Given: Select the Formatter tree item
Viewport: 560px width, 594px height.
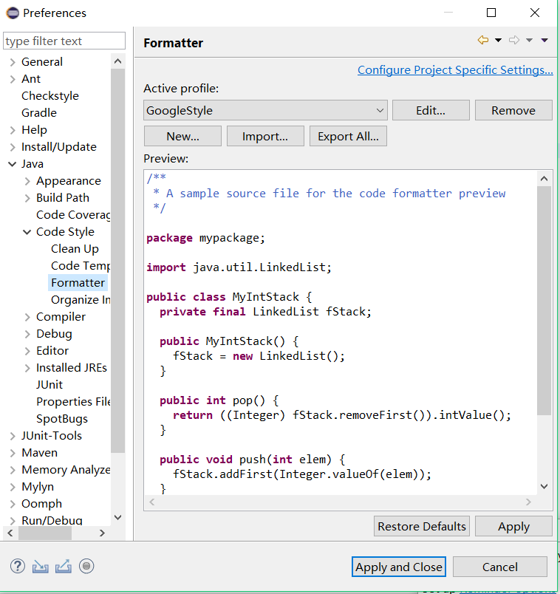Looking at the screenshot, I should tap(78, 282).
